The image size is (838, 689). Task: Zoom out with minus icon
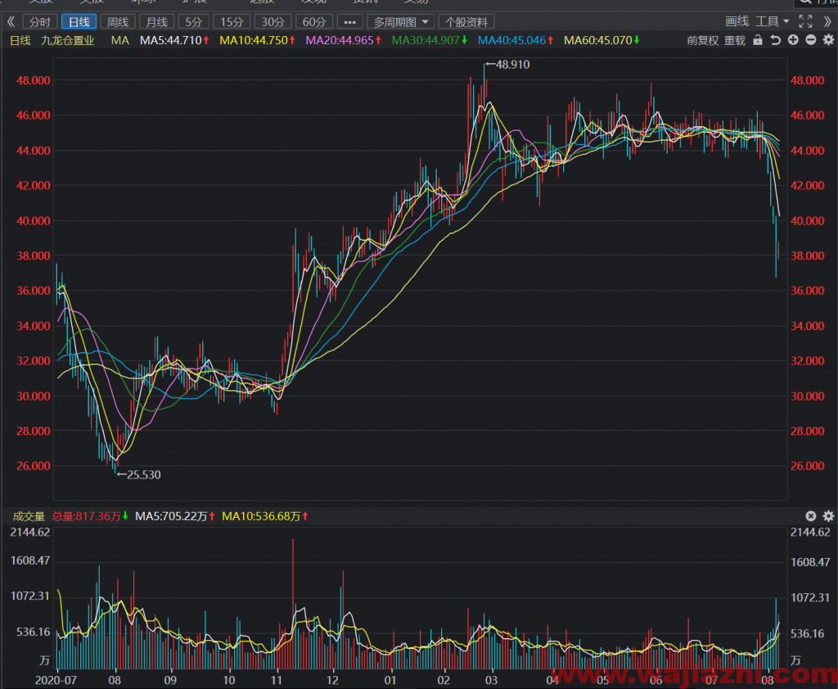tap(811, 40)
